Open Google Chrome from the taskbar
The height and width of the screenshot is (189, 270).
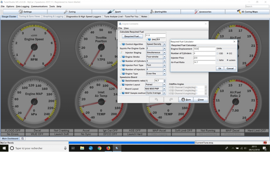pos(99,148)
